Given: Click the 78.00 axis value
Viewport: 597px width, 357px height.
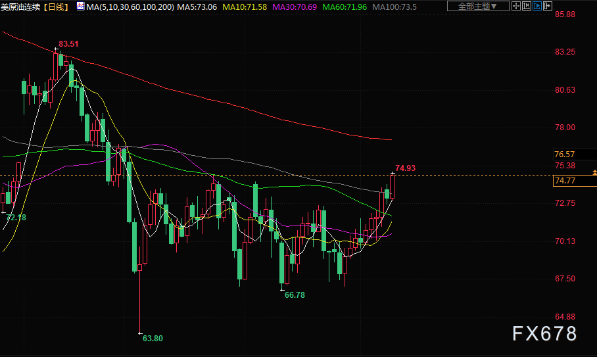Looking at the screenshot, I should click(565, 127).
